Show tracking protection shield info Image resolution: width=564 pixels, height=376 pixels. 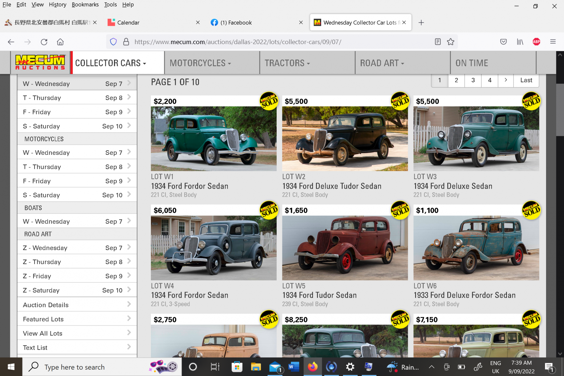113,42
